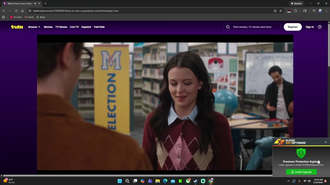Open the Extensions puzzle icon
Viewport: 330px width, 185px height.
tap(295, 11)
